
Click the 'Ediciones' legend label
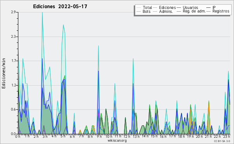pyautogui.click(x=167, y=7)
